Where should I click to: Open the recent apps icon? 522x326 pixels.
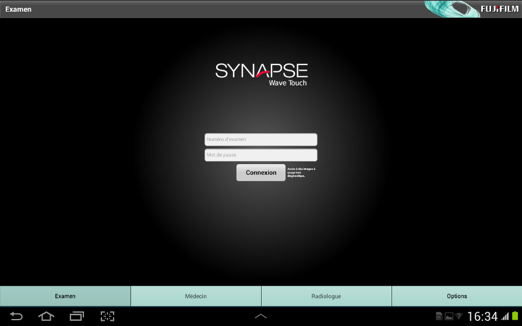click(77, 316)
